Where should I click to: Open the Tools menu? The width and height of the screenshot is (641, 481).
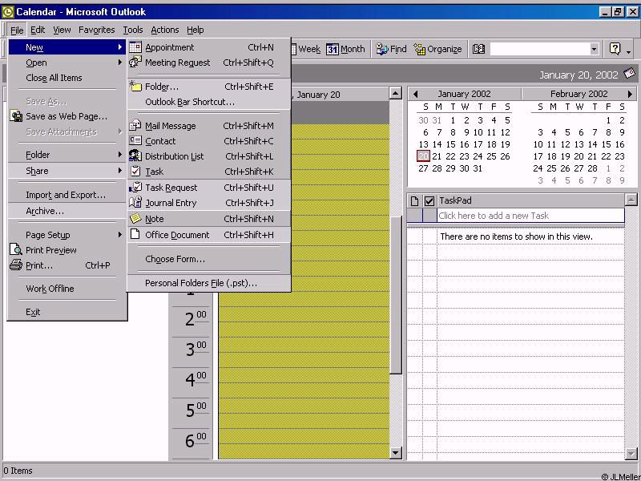coord(133,30)
